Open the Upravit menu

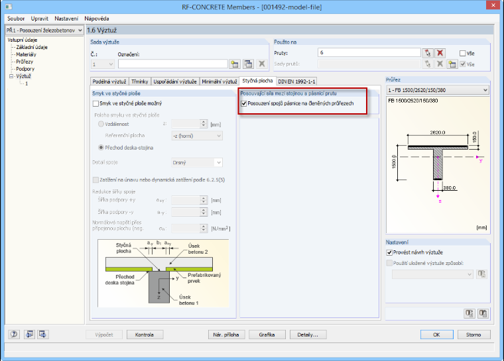pyautogui.click(x=40, y=19)
